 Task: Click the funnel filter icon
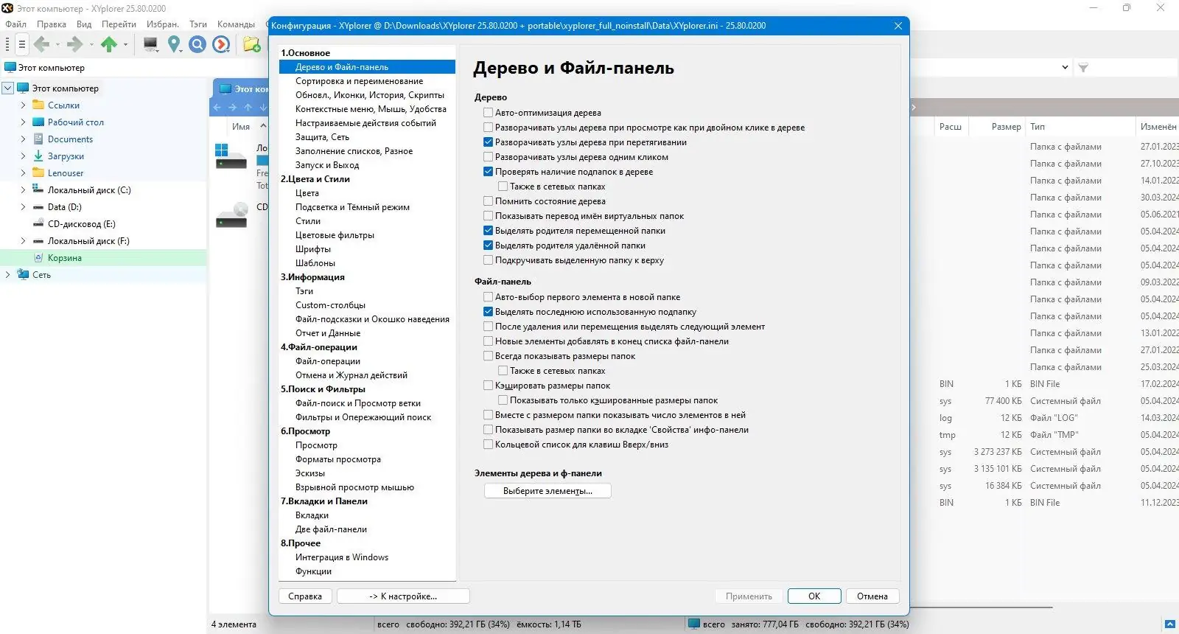click(1083, 68)
